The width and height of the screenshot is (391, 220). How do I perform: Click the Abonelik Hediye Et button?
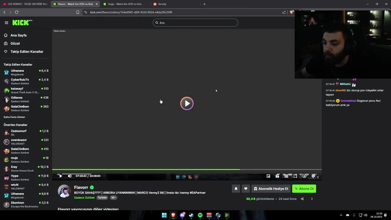pyautogui.click(x=271, y=189)
